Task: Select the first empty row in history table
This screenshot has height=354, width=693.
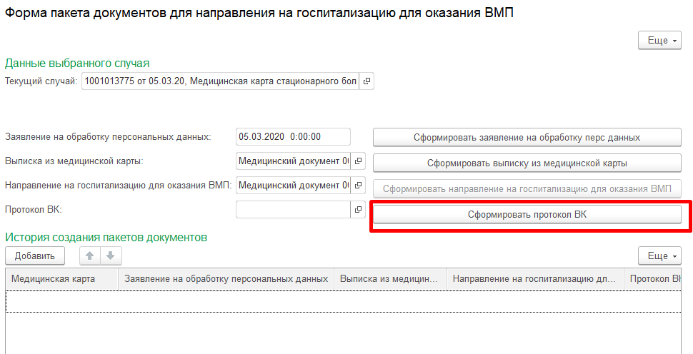Action: coord(343,301)
